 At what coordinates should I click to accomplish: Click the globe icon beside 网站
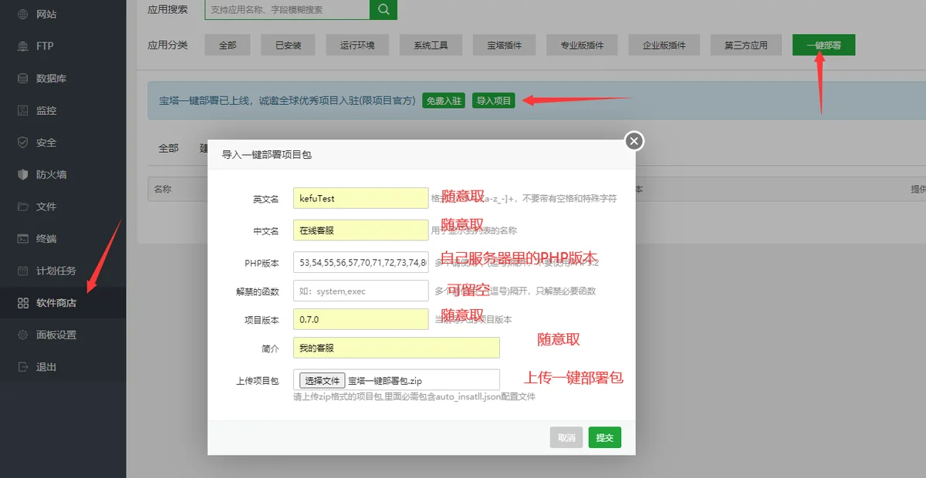22,14
